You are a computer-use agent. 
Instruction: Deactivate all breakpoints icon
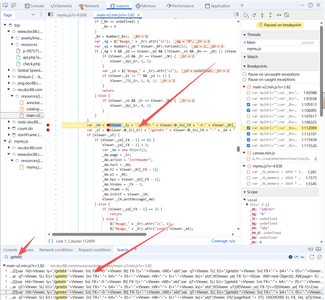(x=287, y=15)
